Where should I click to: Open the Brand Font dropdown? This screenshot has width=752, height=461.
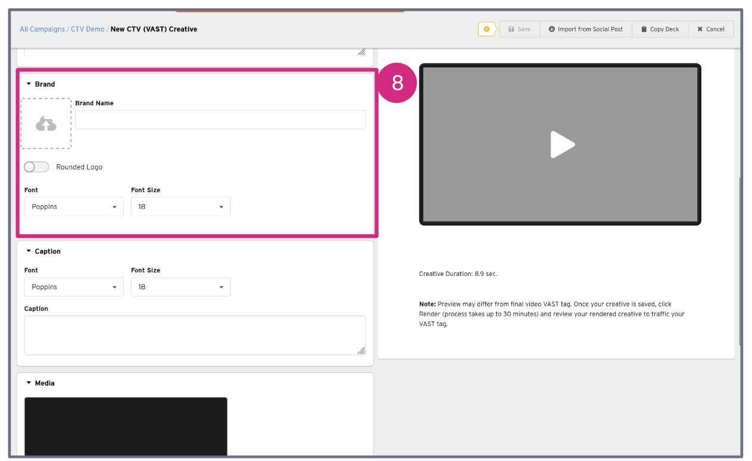74,207
